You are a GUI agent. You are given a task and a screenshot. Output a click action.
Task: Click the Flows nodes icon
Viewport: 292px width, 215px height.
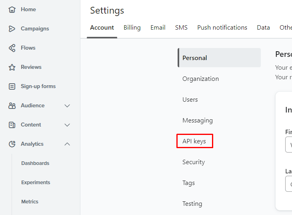coord(12,48)
